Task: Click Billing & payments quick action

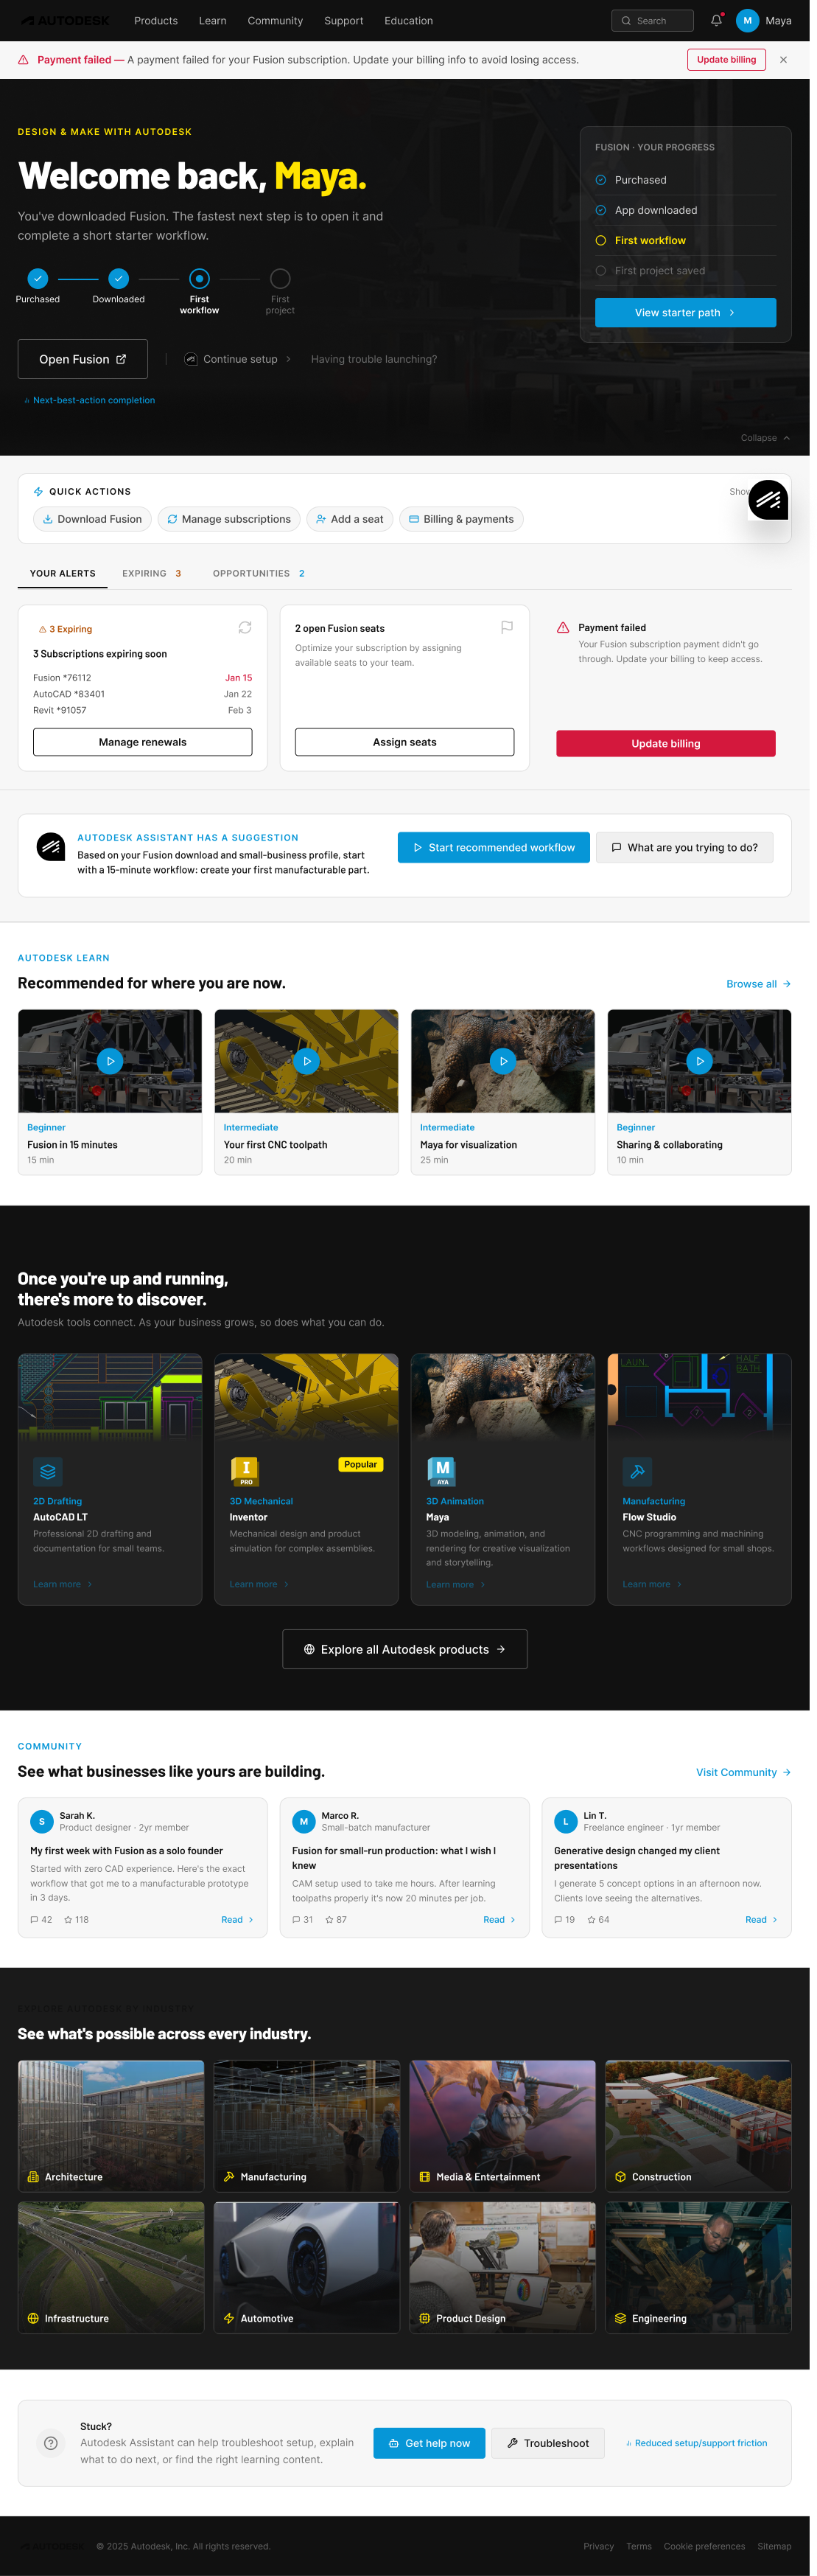Action: click(461, 519)
